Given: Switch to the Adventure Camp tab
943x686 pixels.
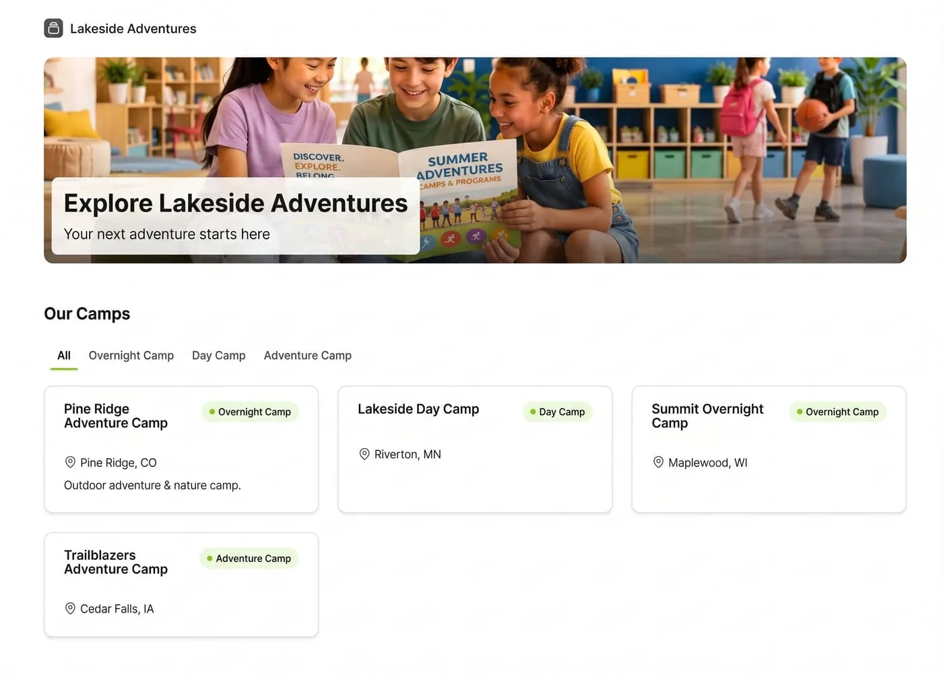Looking at the screenshot, I should [x=308, y=355].
